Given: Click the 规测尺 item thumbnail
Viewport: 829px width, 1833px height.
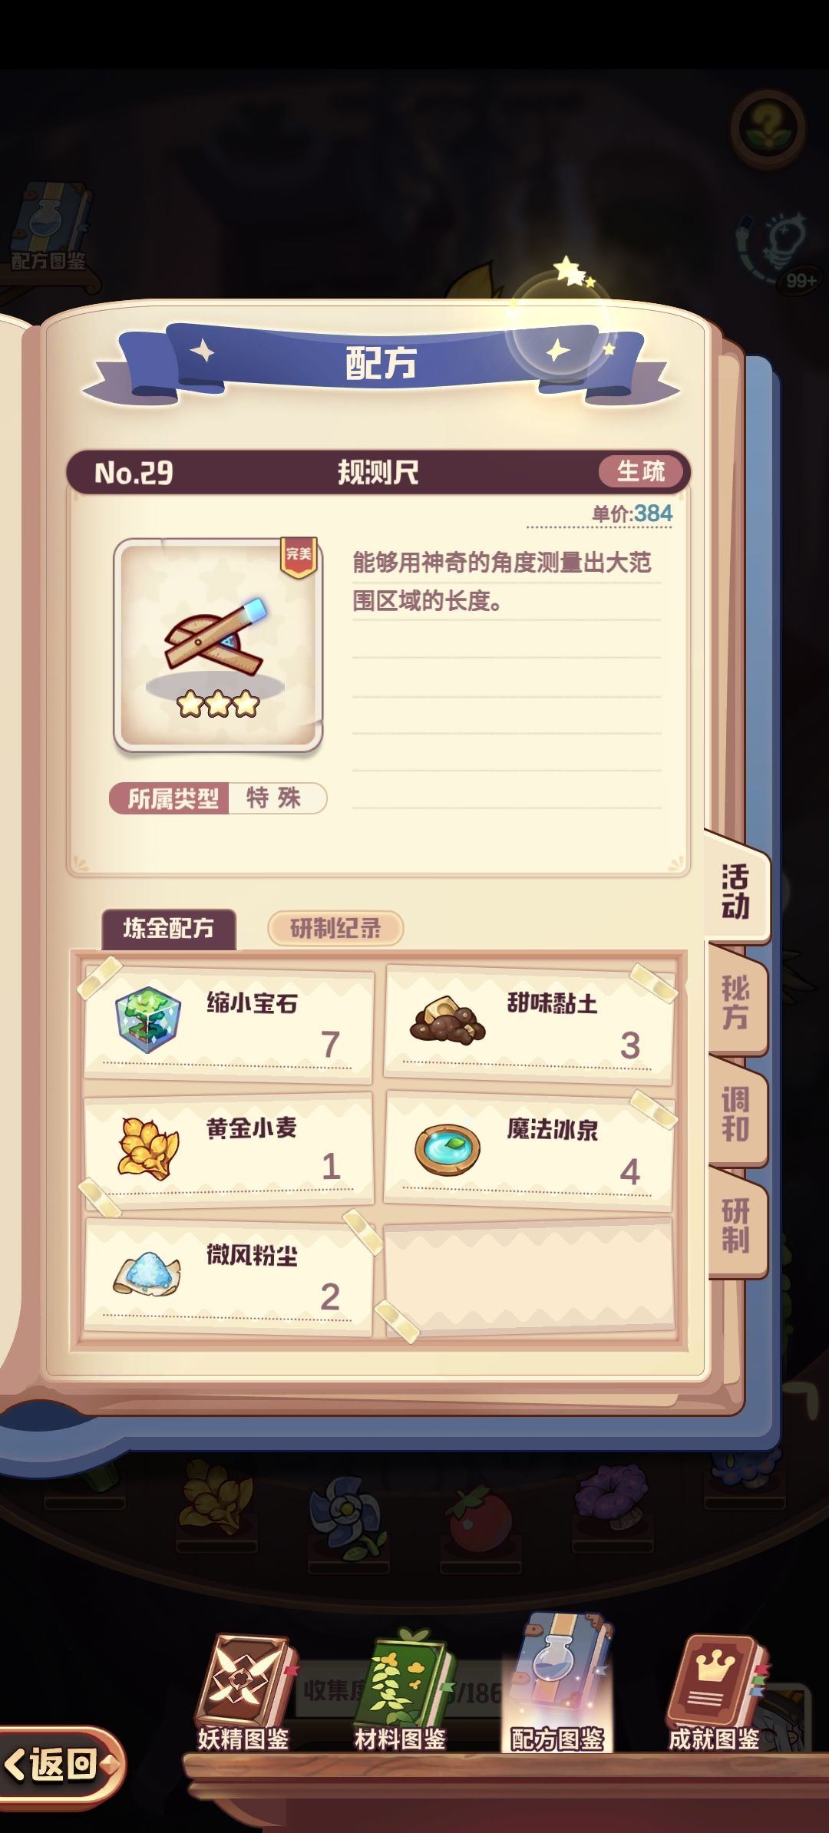Looking at the screenshot, I should pos(218,645).
